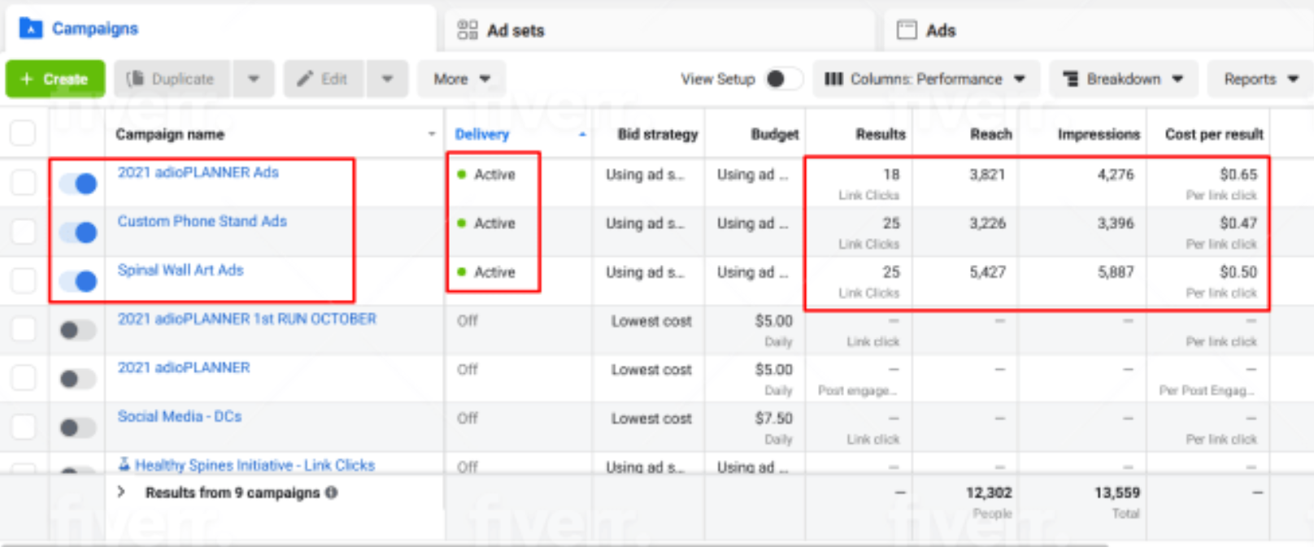Open the Breakdown dropdown
Image resolution: width=1314 pixels, height=547 pixels.
pyautogui.click(x=1123, y=79)
